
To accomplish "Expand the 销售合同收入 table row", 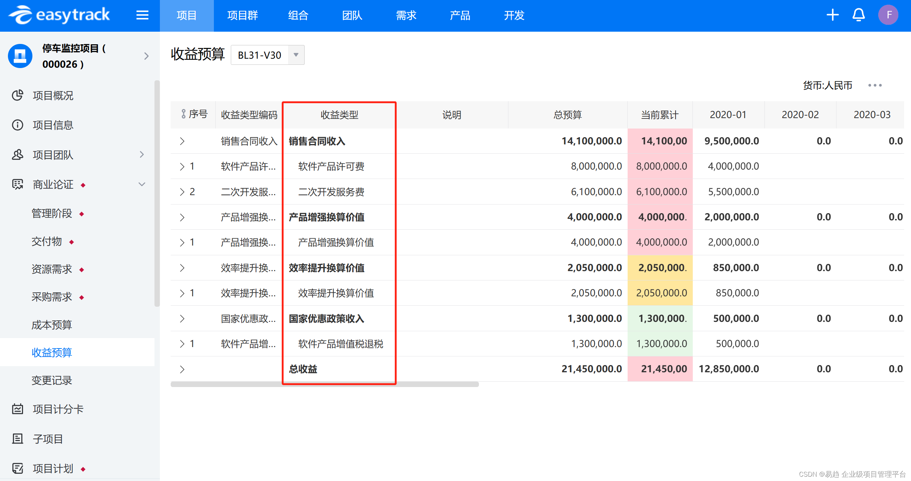I will pyautogui.click(x=182, y=141).
